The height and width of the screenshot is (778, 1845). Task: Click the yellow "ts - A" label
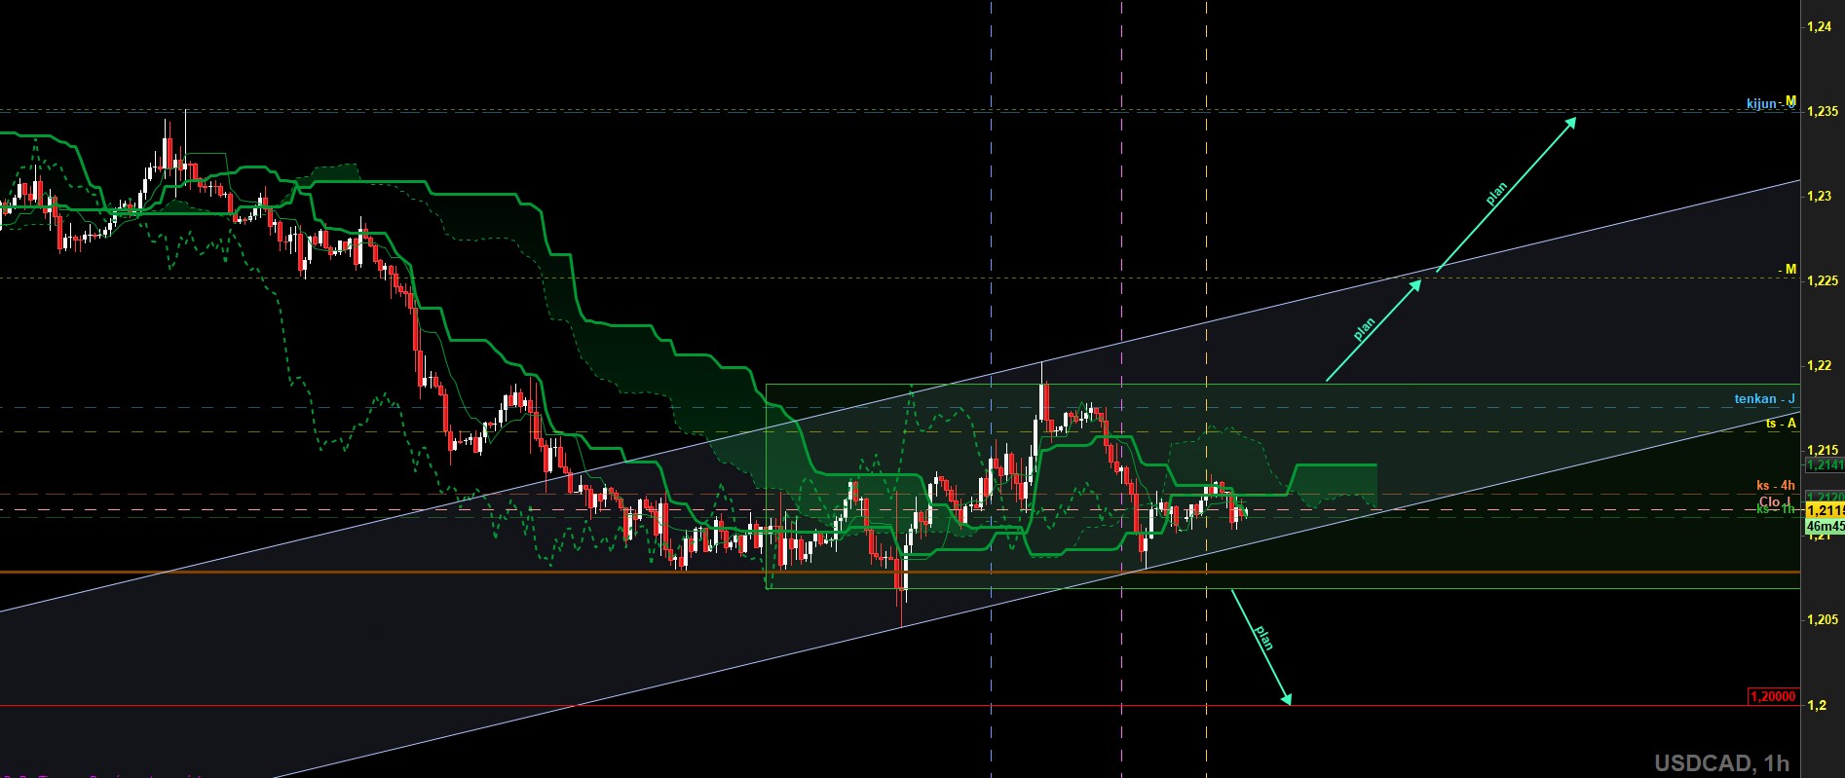point(1780,424)
